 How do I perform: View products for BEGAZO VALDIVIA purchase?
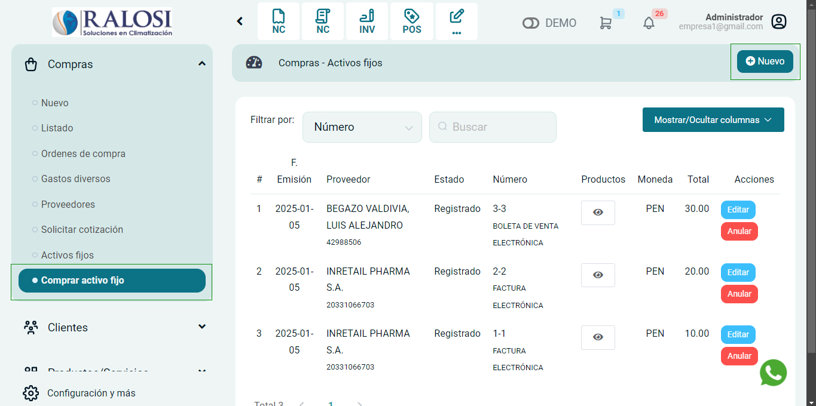click(x=598, y=213)
